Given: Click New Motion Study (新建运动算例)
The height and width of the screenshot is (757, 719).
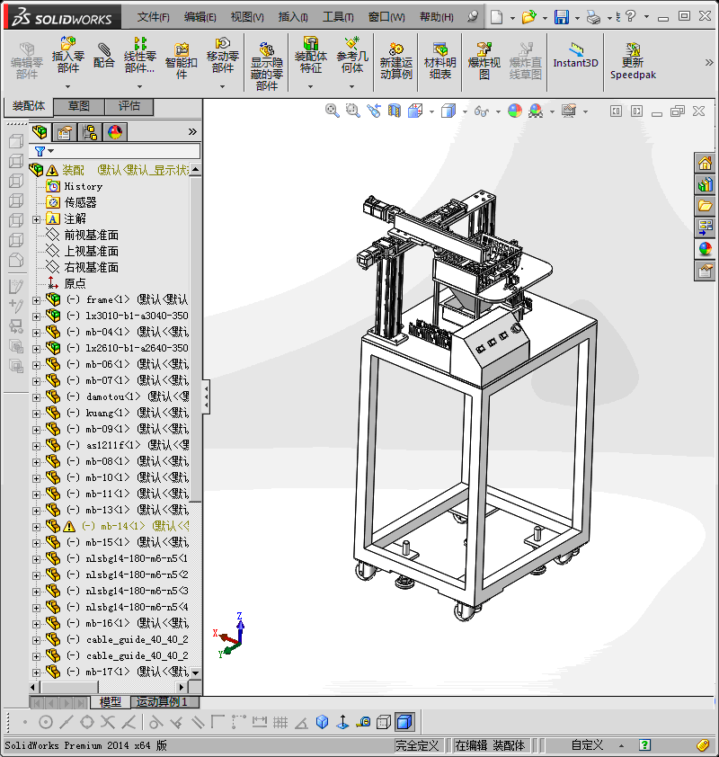Looking at the screenshot, I should [x=395, y=61].
